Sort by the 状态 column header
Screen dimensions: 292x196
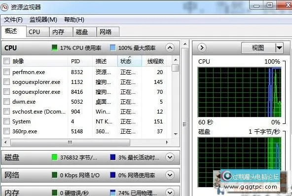(x=130, y=61)
